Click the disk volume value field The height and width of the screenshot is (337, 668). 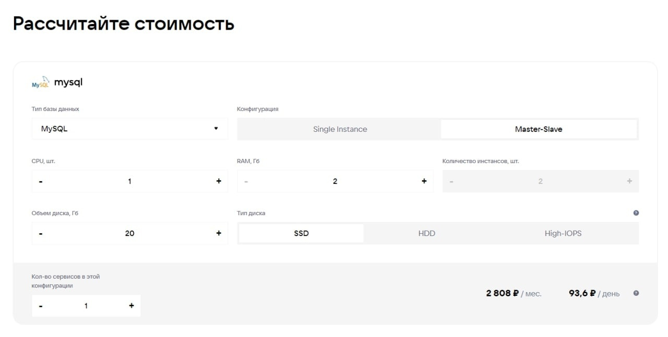pos(129,233)
